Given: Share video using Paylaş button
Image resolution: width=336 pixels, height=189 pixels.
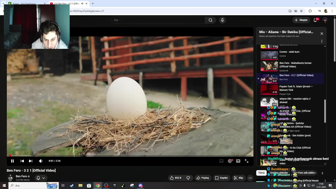Looking at the screenshot, I should (x=203, y=178).
